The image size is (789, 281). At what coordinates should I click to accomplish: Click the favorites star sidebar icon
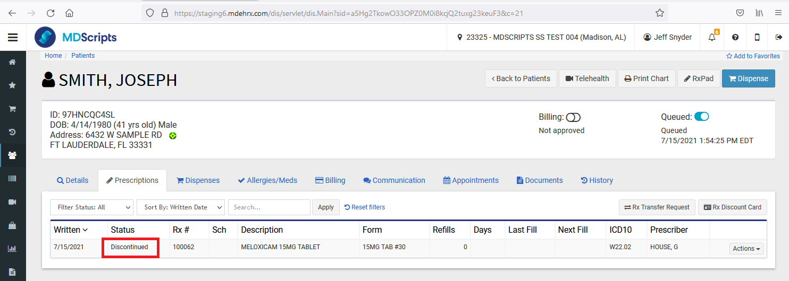click(13, 85)
